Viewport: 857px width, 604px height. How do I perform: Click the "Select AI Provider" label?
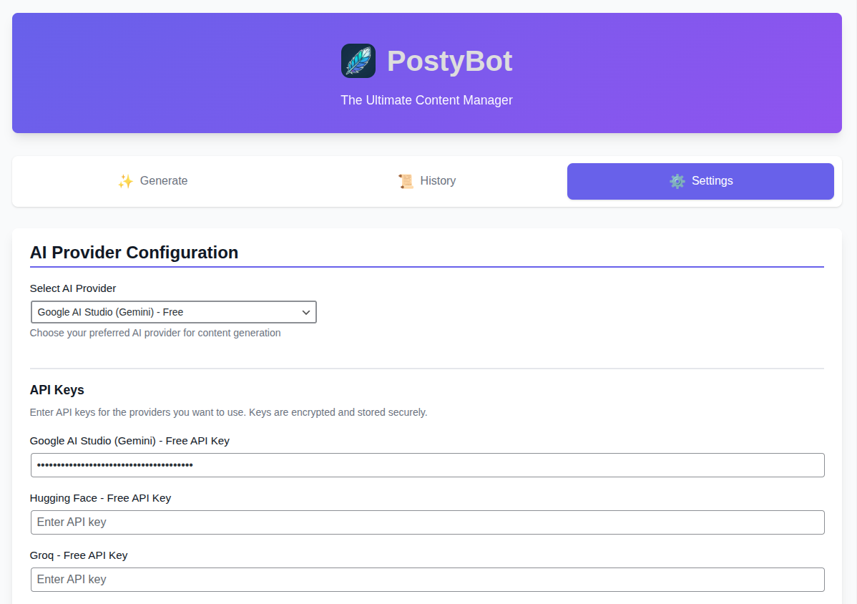tap(73, 288)
